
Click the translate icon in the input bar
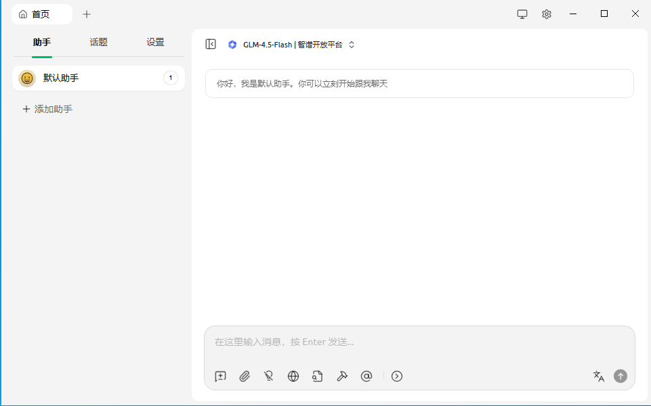(x=598, y=376)
